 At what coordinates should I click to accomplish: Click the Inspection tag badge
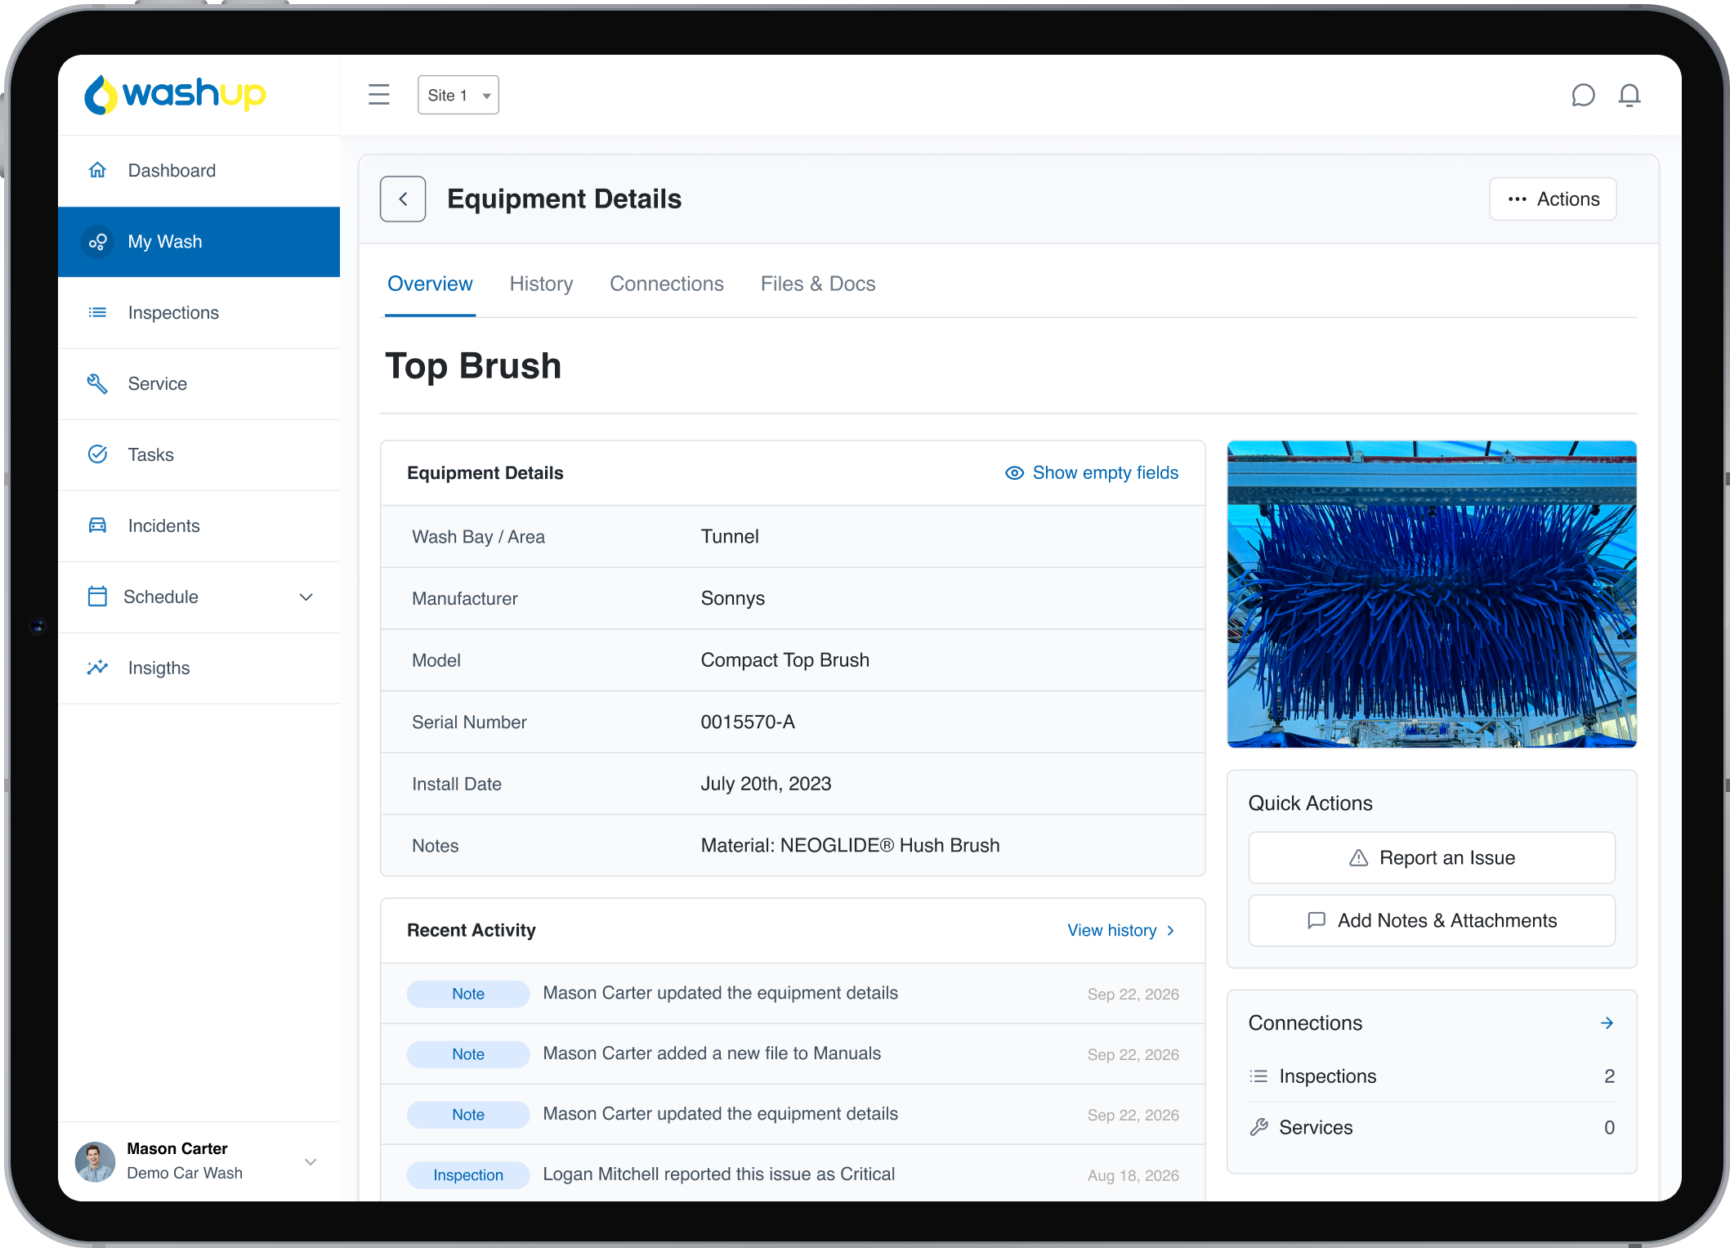click(468, 1174)
